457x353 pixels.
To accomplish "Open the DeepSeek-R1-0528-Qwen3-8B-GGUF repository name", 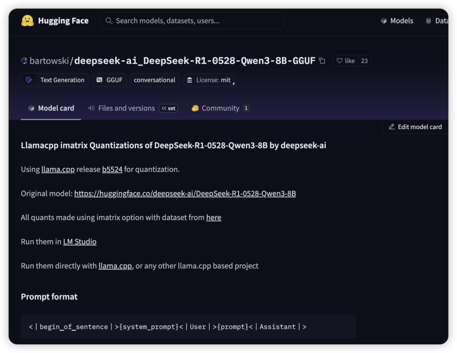I will (195, 61).
